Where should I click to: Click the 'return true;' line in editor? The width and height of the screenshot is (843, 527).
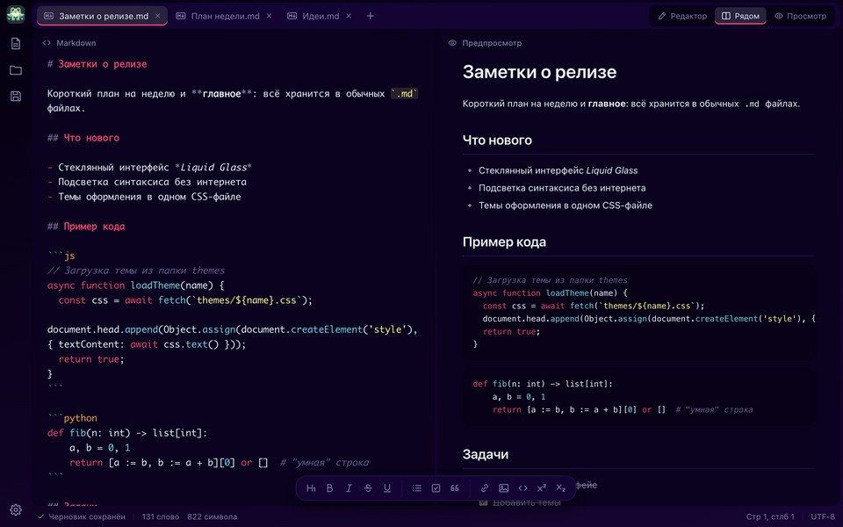coord(90,358)
